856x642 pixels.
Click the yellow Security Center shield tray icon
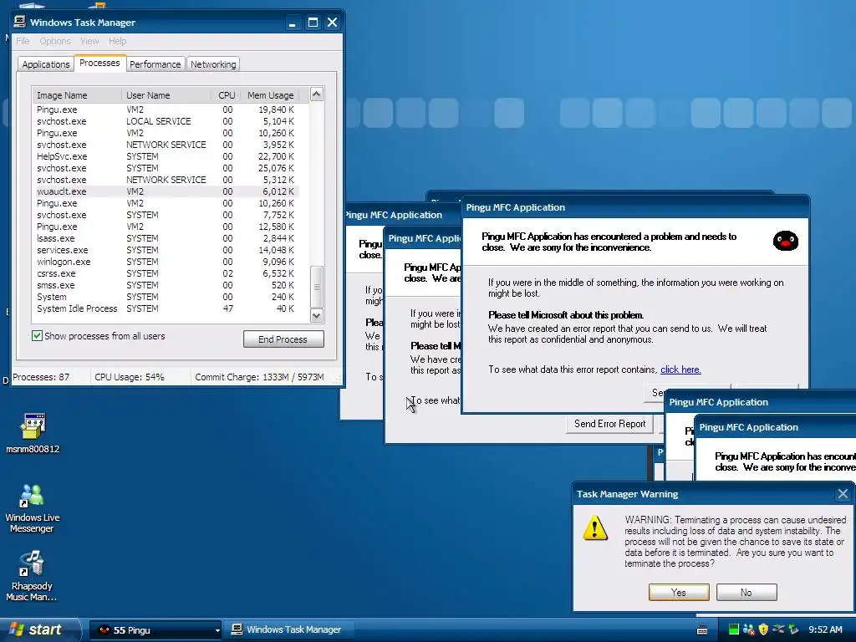pyautogui.click(x=763, y=629)
